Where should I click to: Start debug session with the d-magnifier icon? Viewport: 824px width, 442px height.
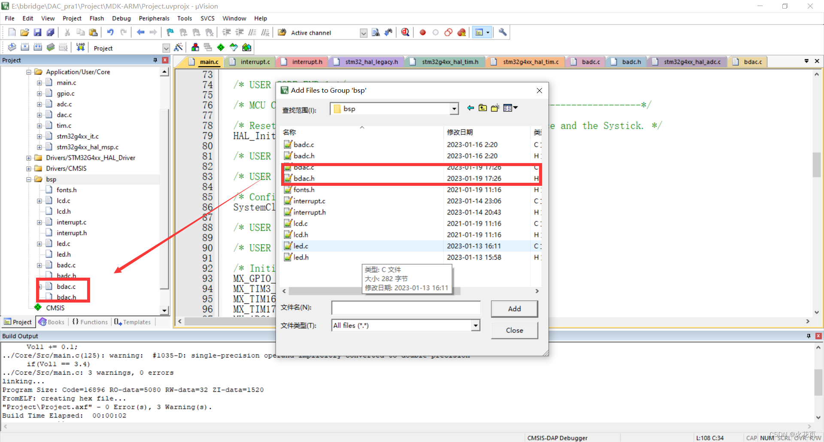tap(405, 32)
